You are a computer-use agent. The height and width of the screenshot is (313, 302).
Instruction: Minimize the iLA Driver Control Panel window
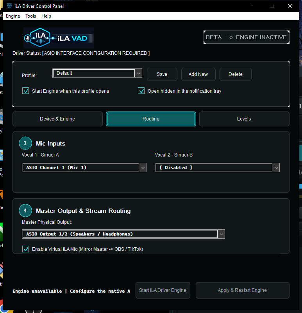pos(254,6)
